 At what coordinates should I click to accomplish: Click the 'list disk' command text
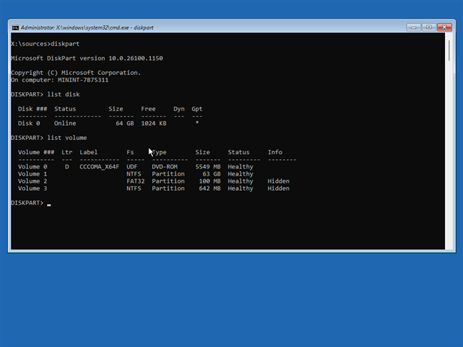click(64, 94)
